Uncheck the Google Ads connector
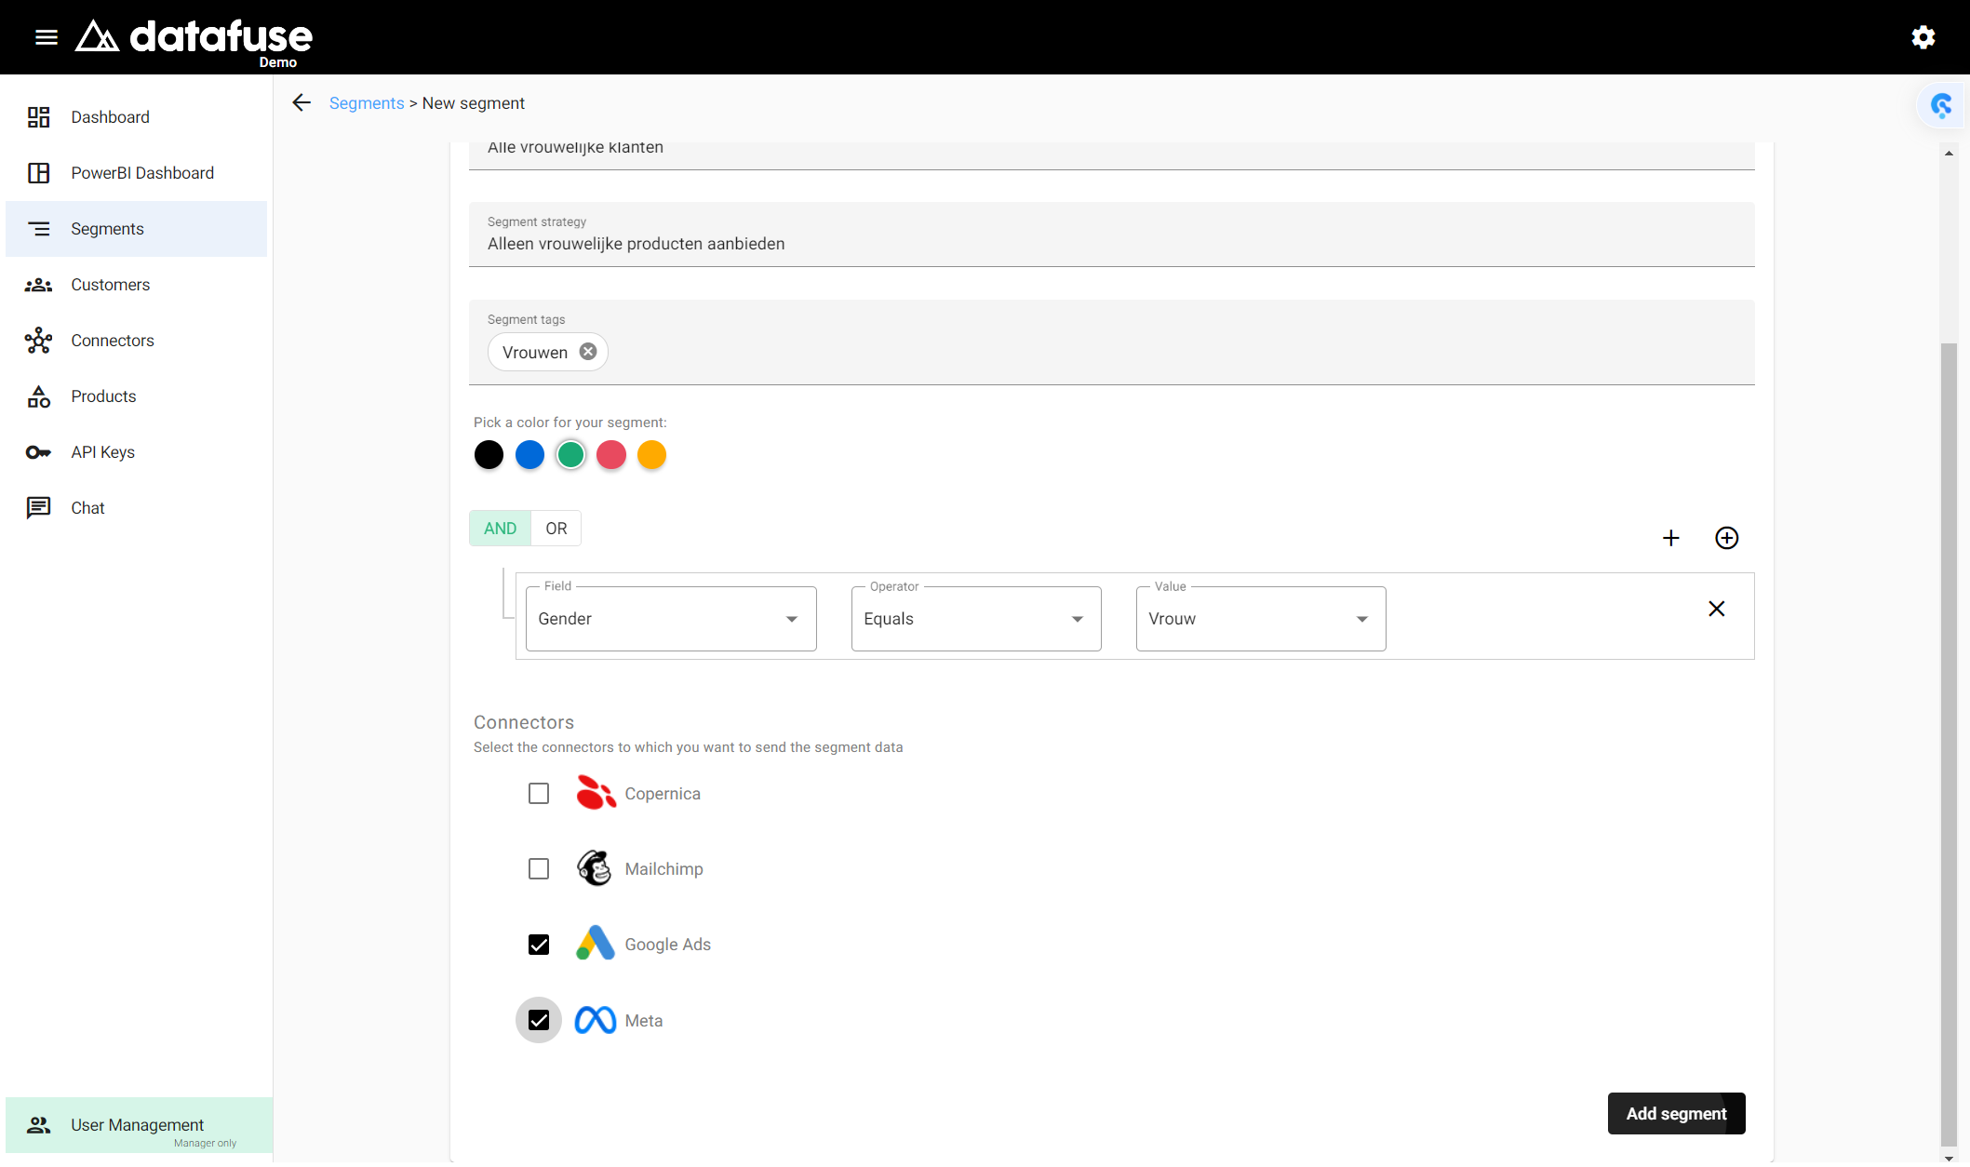1970x1167 pixels. (x=539, y=945)
